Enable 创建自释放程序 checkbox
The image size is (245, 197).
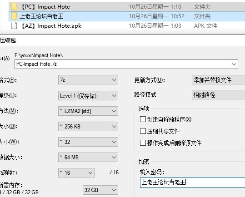[x=143, y=119]
